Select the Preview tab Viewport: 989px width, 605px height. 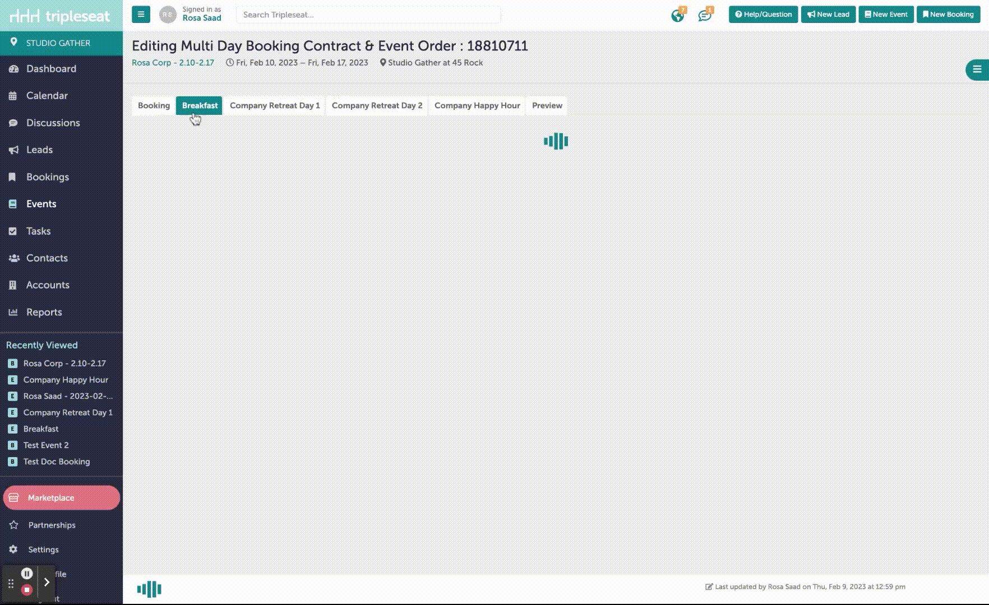547,105
